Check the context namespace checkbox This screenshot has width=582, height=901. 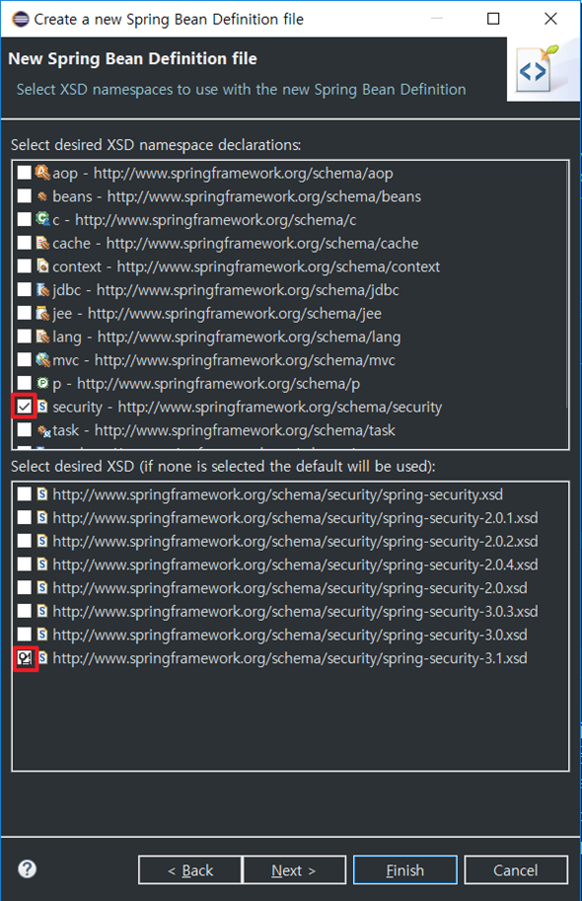[24, 266]
